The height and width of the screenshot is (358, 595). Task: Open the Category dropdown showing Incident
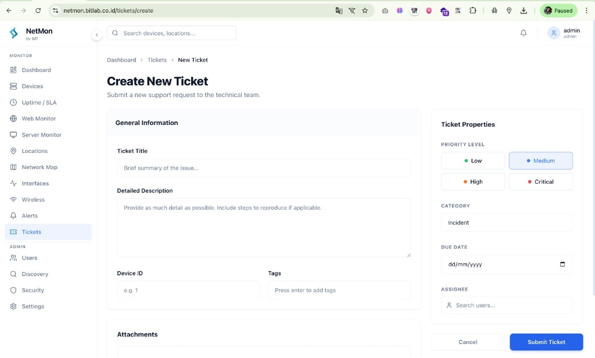[x=506, y=223]
